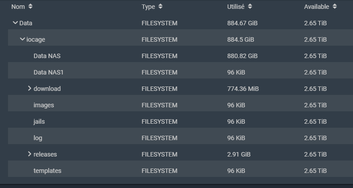Click the Utilisé column header text
Screen dimensions: 353x188
[x=236, y=7]
